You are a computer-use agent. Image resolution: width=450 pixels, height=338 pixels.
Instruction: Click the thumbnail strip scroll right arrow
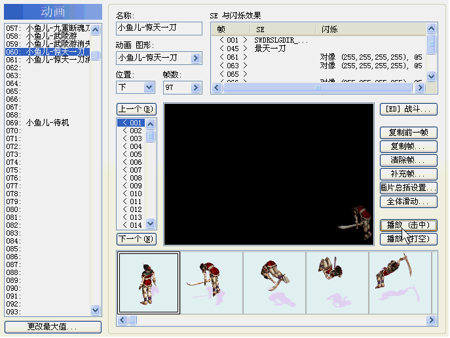click(431, 320)
